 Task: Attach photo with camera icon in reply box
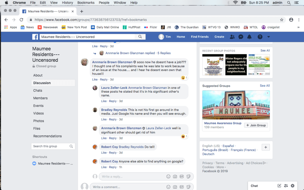[x=175, y=177]
